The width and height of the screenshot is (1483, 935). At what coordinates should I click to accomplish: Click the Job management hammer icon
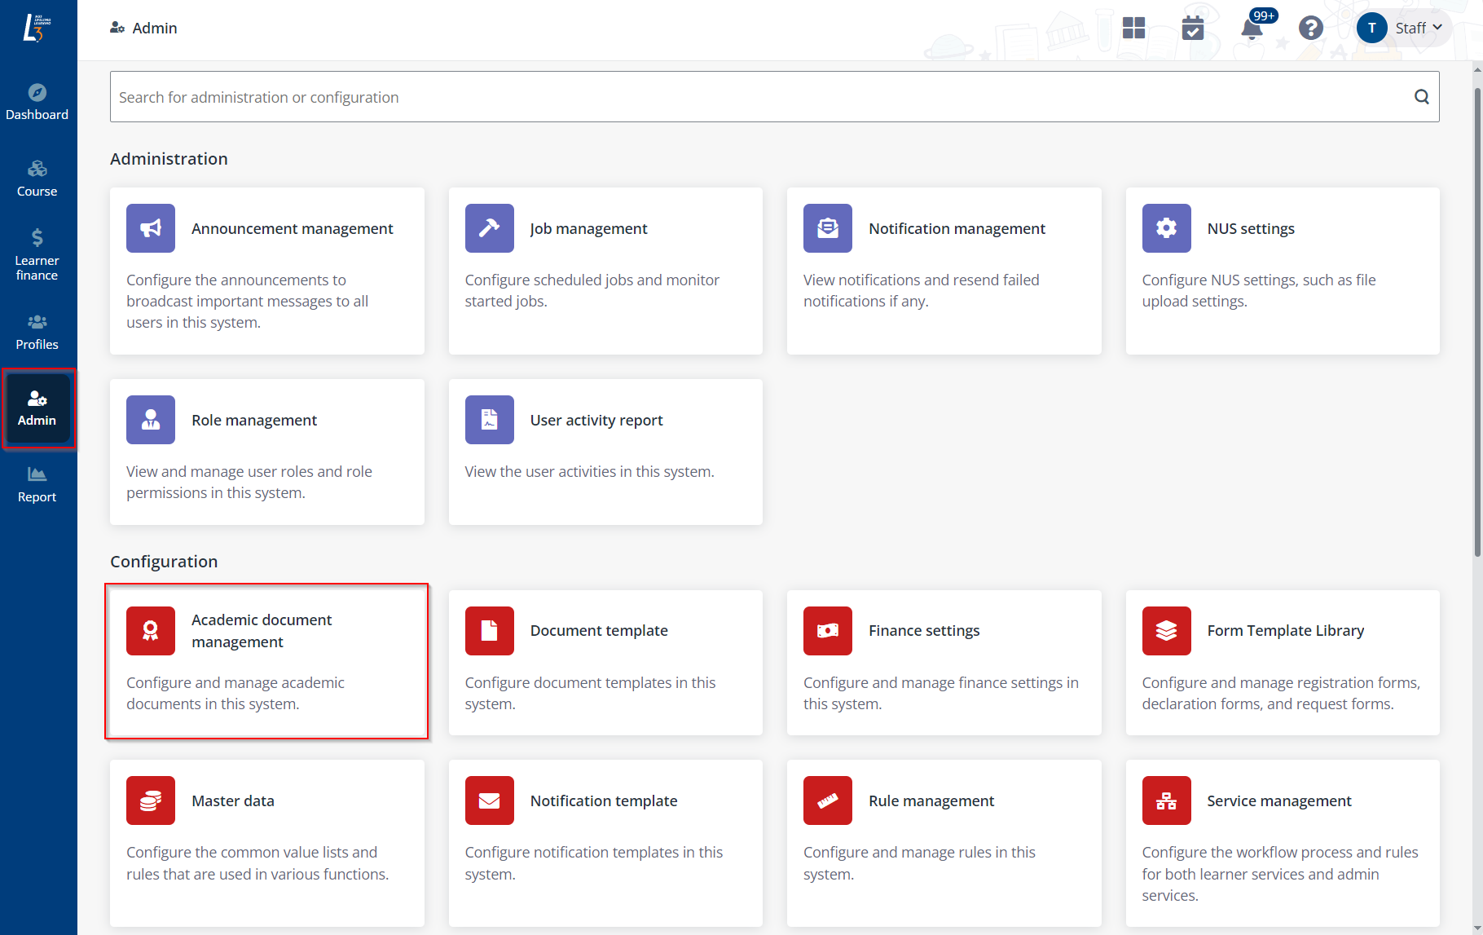[x=489, y=228]
